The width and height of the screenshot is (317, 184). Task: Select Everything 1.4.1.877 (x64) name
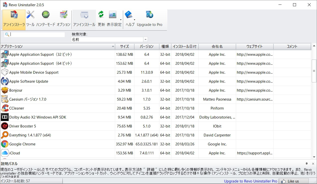pyautogui.click(x=30, y=135)
